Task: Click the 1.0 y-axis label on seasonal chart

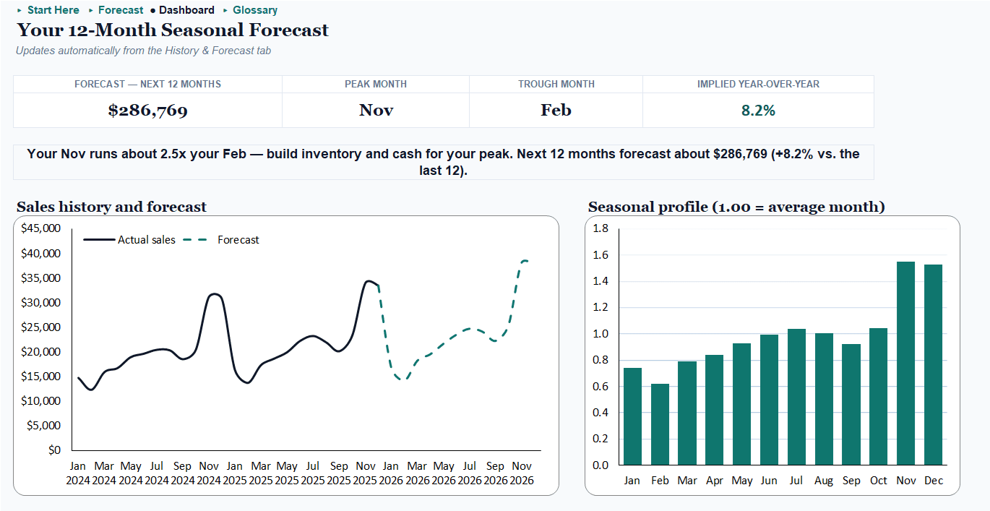Action: [601, 334]
